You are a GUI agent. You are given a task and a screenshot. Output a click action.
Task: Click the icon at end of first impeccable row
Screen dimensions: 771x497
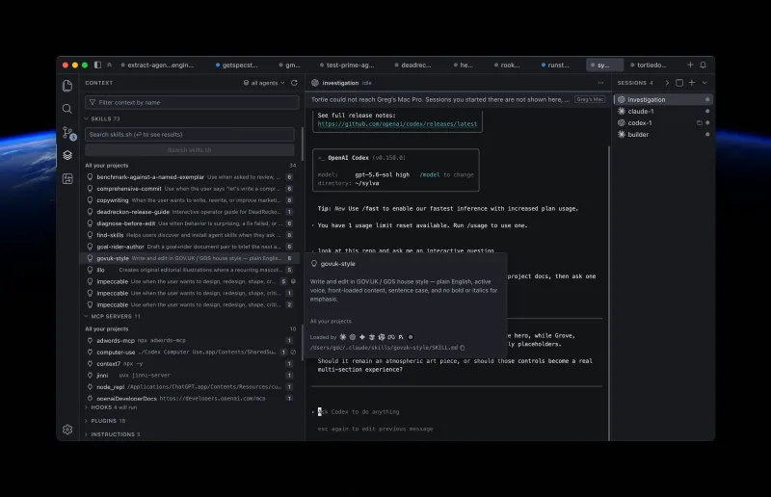coord(293,281)
